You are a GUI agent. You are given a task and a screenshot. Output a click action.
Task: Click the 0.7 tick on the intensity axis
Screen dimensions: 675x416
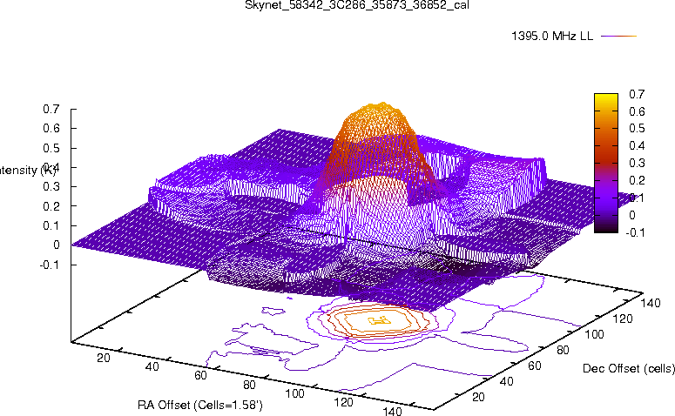click(51, 110)
